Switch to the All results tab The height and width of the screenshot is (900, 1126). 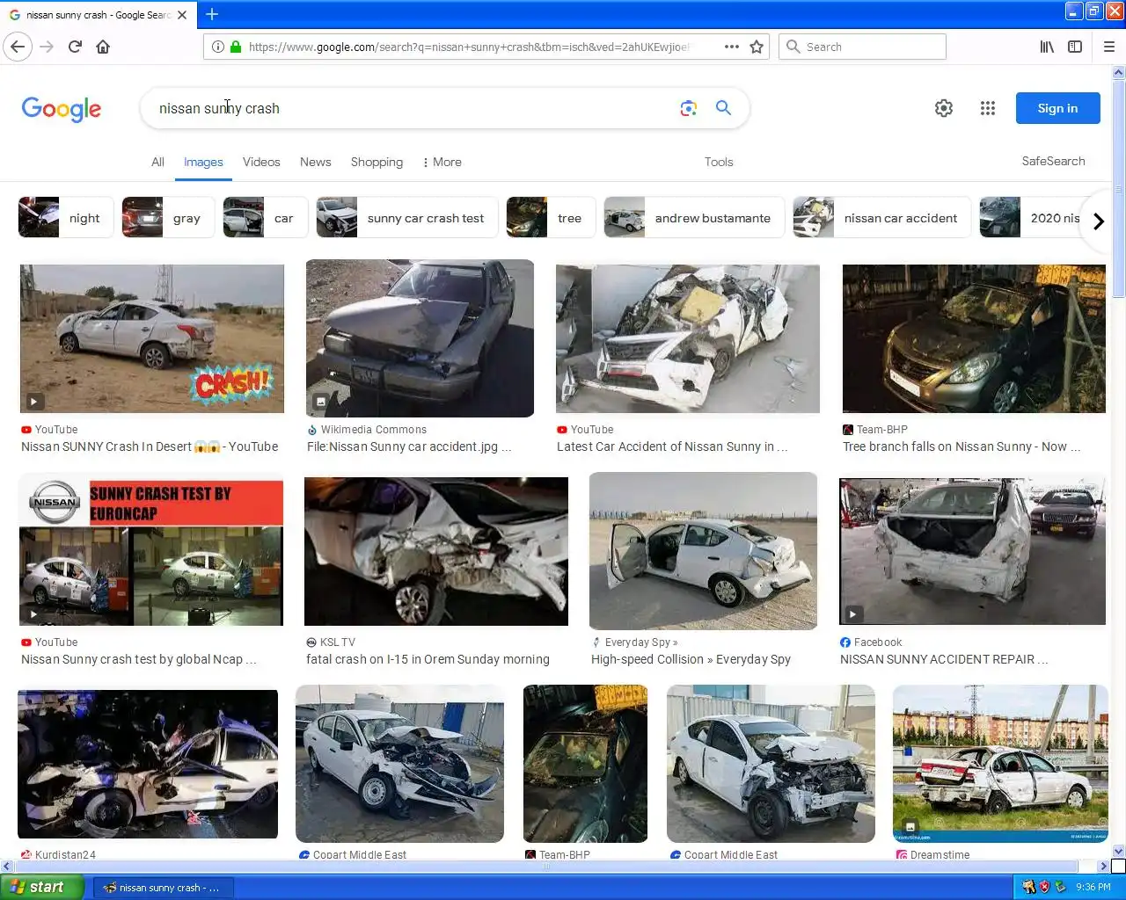click(x=157, y=162)
